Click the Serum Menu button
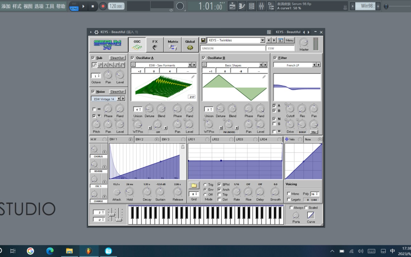 (290, 40)
